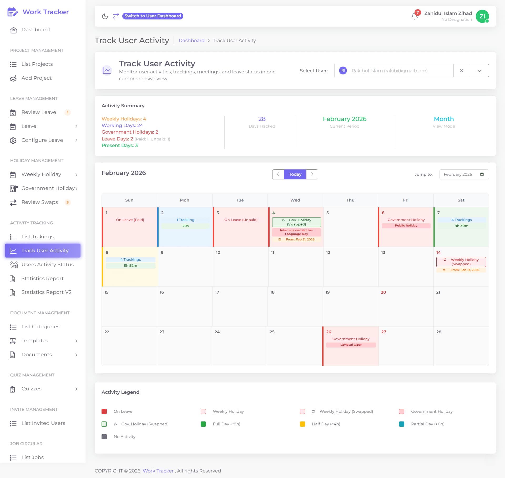This screenshot has width=505, height=478.
Task: Expand the Templates submenu
Action: pos(76,341)
